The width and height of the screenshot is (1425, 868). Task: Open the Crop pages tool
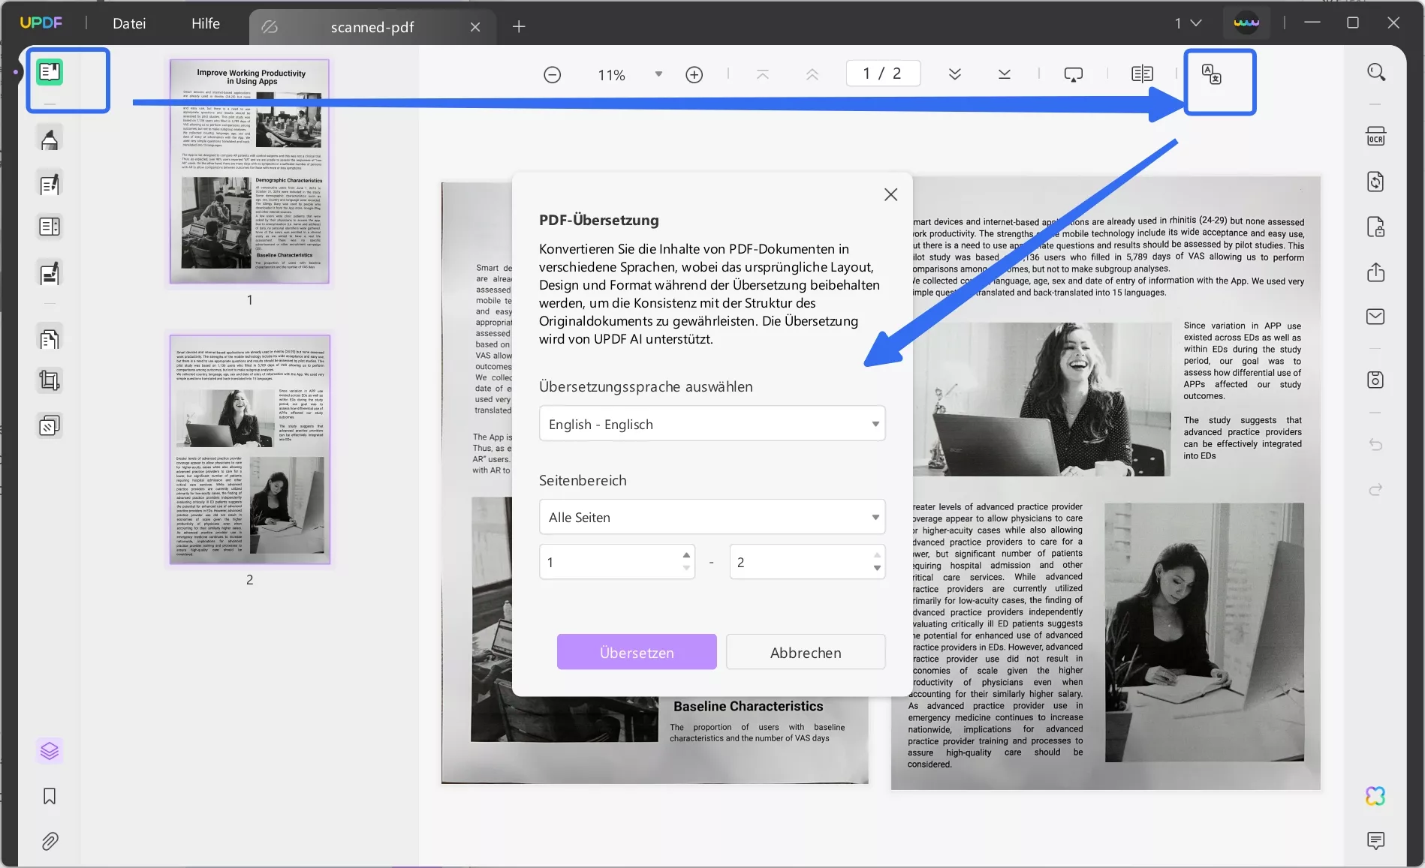49,380
